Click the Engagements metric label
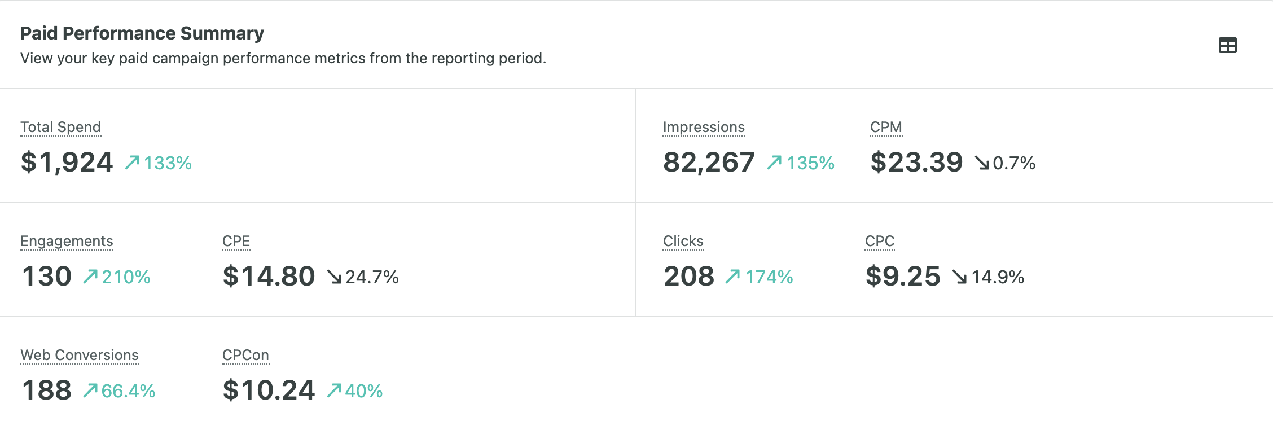The height and width of the screenshot is (430, 1273). point(67,242)
